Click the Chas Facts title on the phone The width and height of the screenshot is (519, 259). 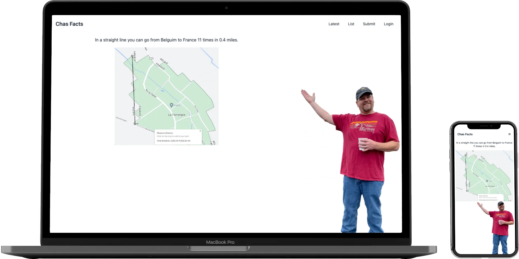465,134
